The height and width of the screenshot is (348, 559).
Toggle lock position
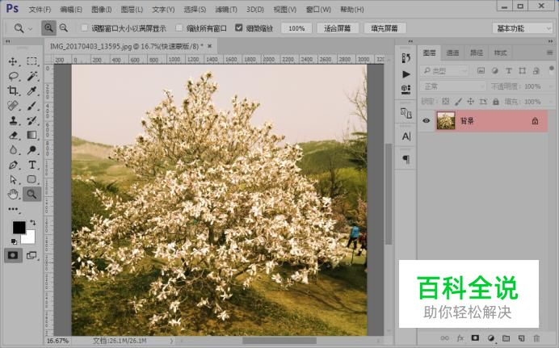coord(471,102)
